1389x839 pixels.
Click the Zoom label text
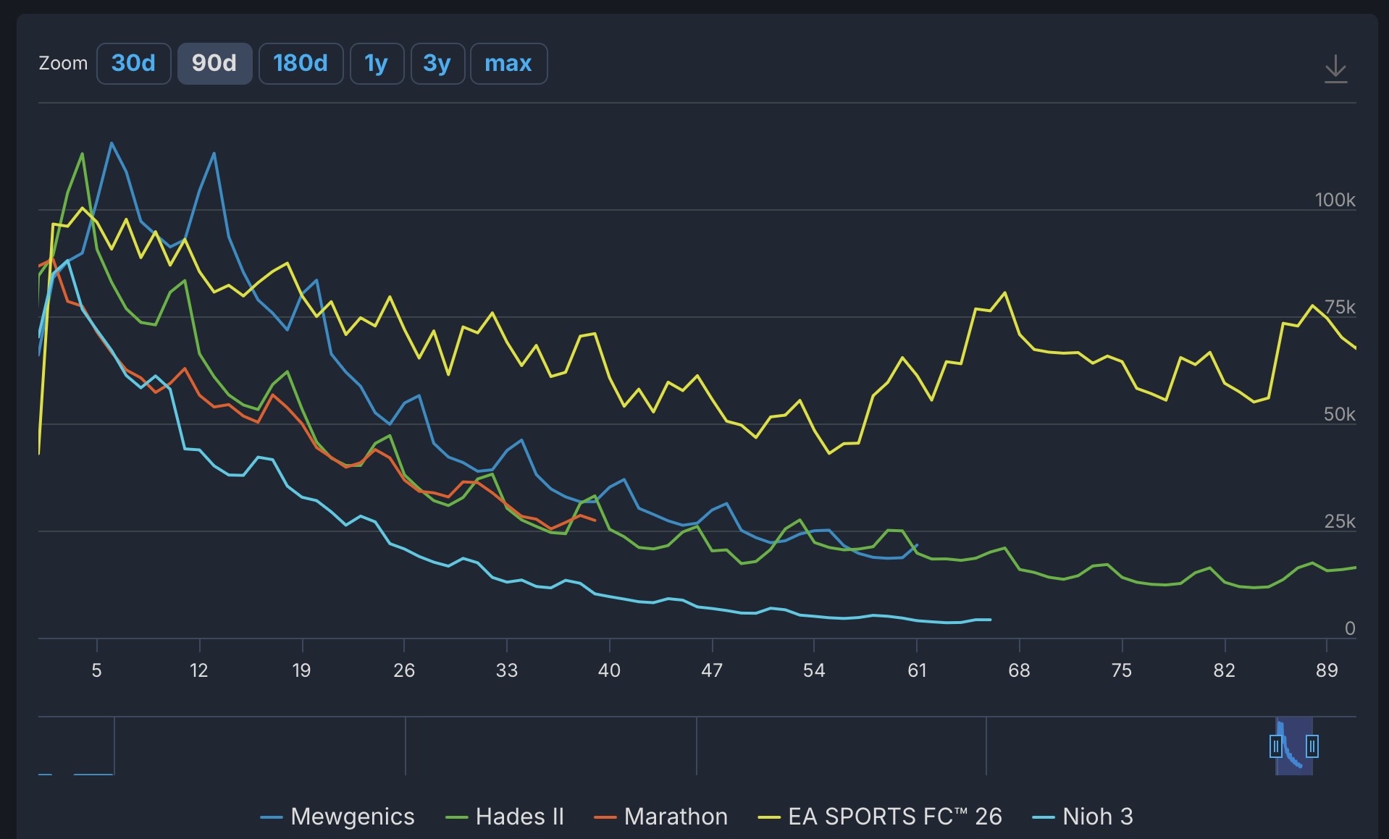tap(63, 64)
